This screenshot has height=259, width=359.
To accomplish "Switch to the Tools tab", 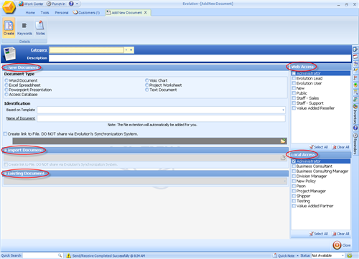I will tap(45, 13).
